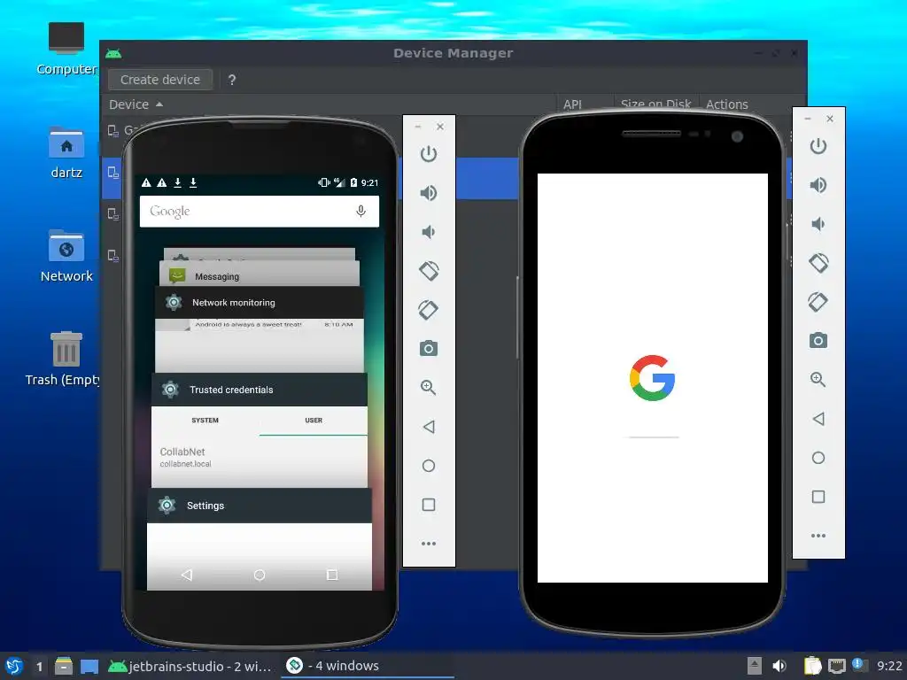Close the left emulator toolbar window
The image size is (907, 680).
coord(440,126)
